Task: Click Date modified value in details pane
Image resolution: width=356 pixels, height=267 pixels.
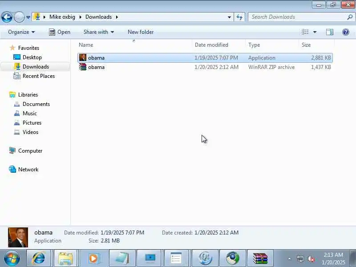Action: 122,233
